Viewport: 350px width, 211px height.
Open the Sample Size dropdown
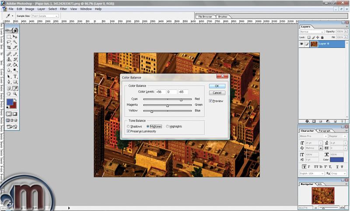pos(45,16)
